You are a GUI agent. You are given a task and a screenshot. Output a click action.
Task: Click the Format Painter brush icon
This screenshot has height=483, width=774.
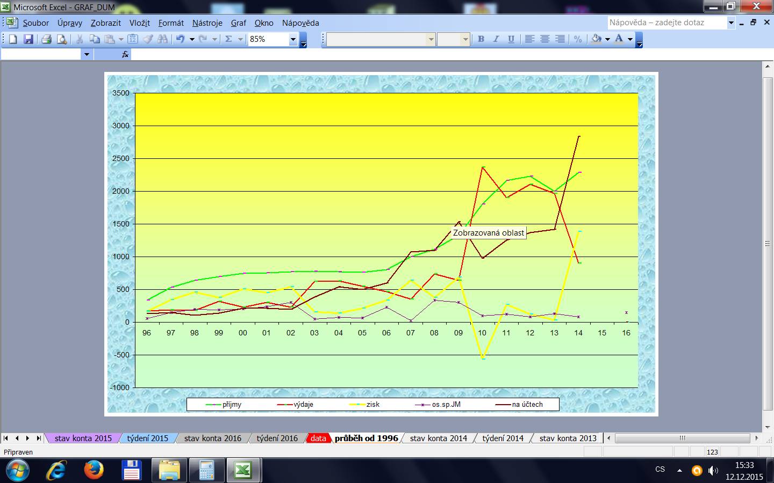click(x=148, y=39)
